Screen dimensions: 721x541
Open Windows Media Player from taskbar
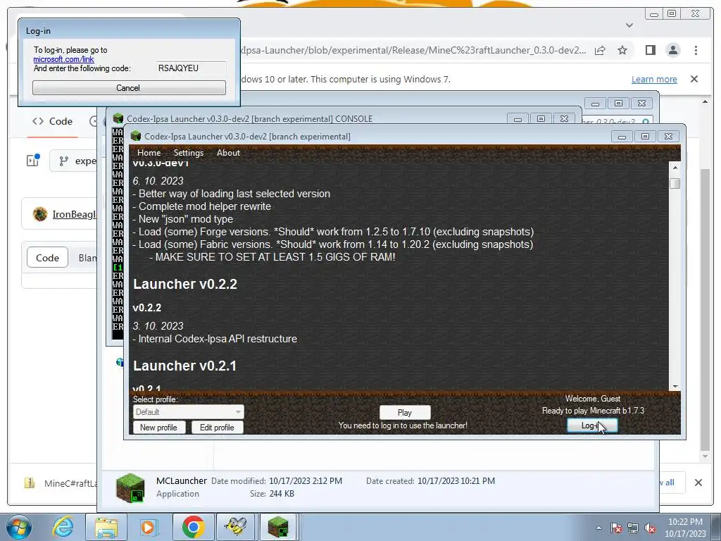[149, 527]
